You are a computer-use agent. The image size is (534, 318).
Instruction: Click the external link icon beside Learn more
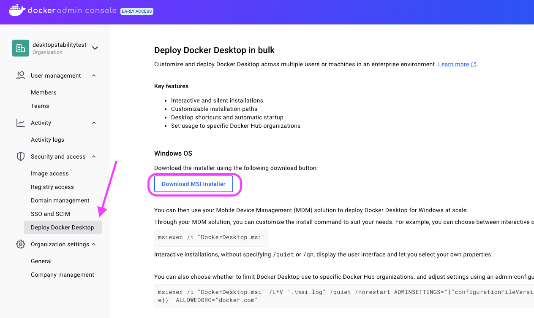(x=474, y=64)
